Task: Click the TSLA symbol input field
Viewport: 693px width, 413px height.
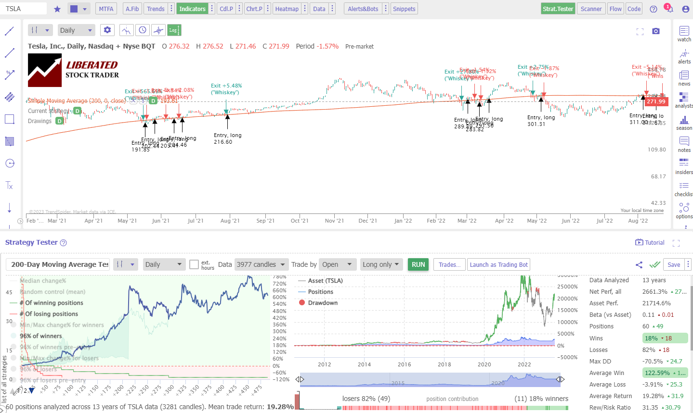Action: coord(23,8)
